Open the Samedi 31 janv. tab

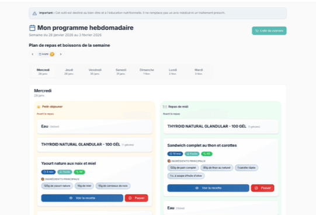pyautogui.click(x=121, y=72)
